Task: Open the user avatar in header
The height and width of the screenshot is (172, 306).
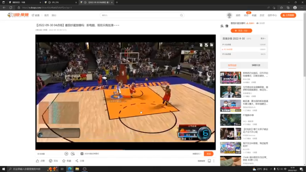Action: (x=229, y=15)
